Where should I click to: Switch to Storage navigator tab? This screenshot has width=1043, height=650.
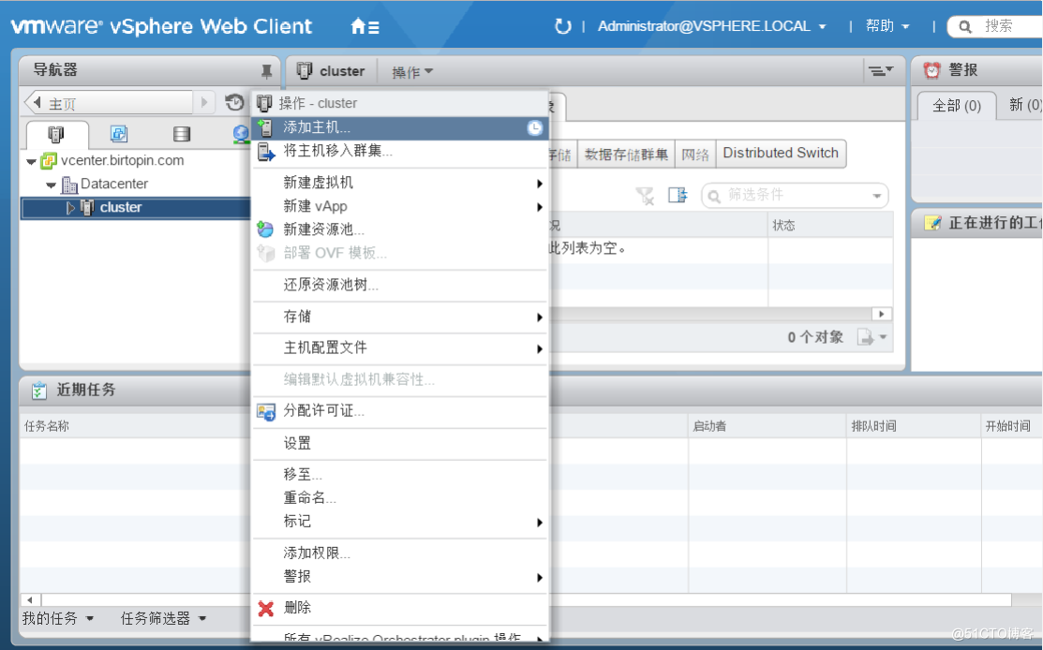[x=182, y=134]
